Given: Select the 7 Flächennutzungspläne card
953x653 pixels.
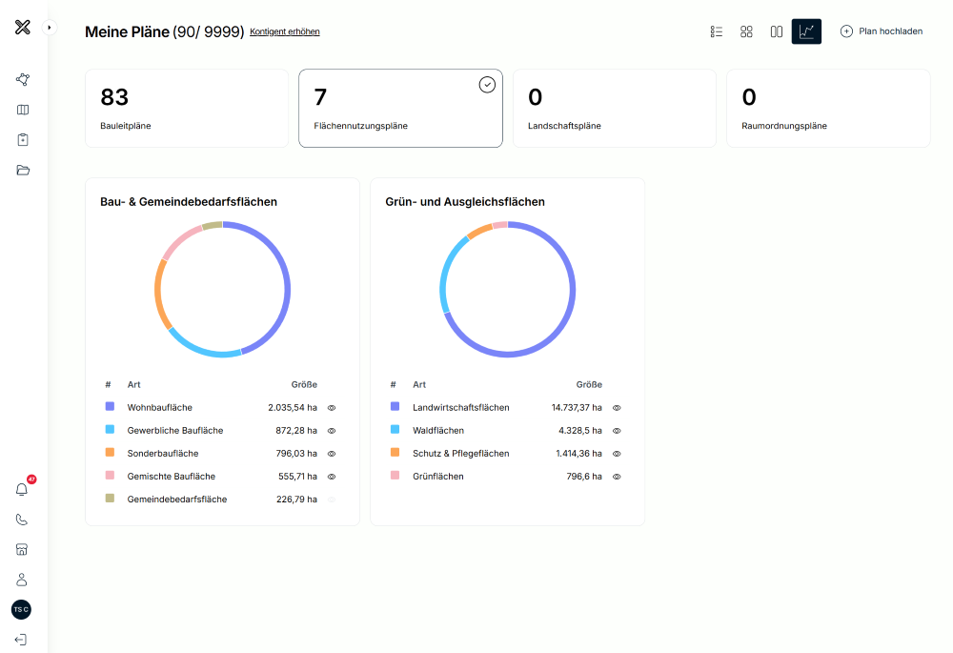Looking at the screenshot, I should [400, 109].
